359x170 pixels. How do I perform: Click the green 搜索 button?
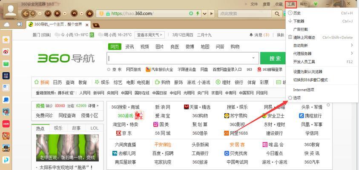[273, 58]
